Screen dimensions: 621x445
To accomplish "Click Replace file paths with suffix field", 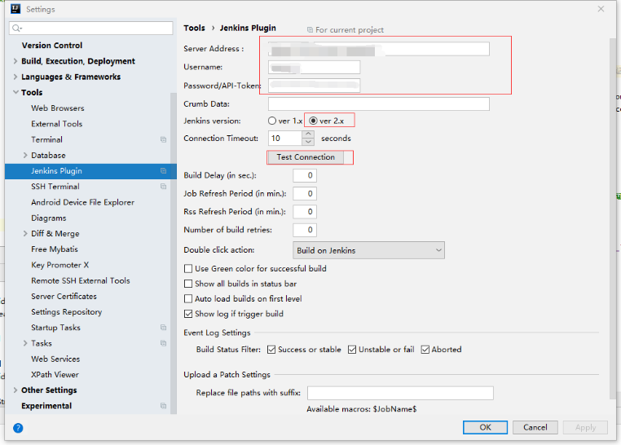I will point(400,393).
